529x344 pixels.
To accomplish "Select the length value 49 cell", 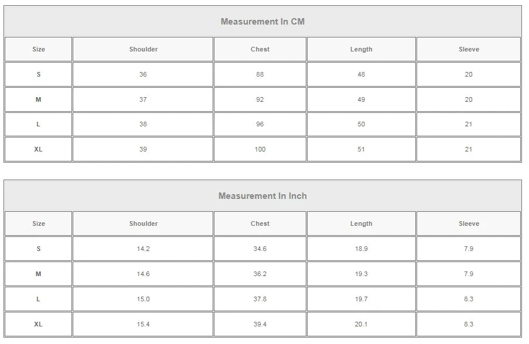I will (x=361, y=100).
